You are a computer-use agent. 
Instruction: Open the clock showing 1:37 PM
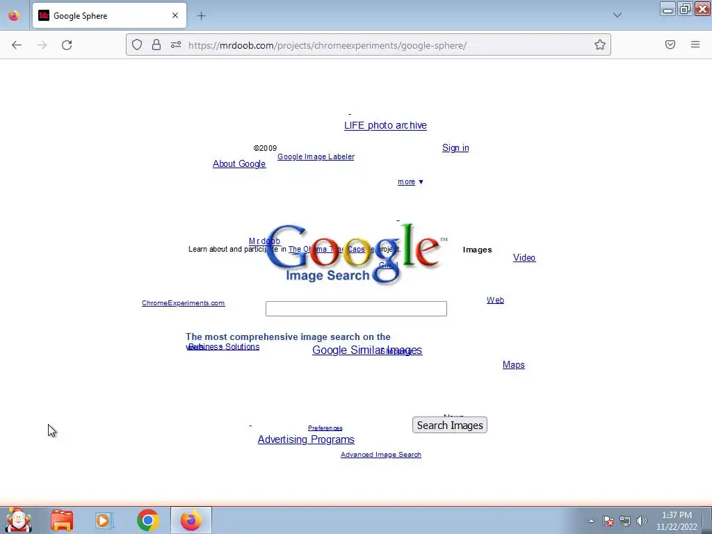click(x=677, y=521)
